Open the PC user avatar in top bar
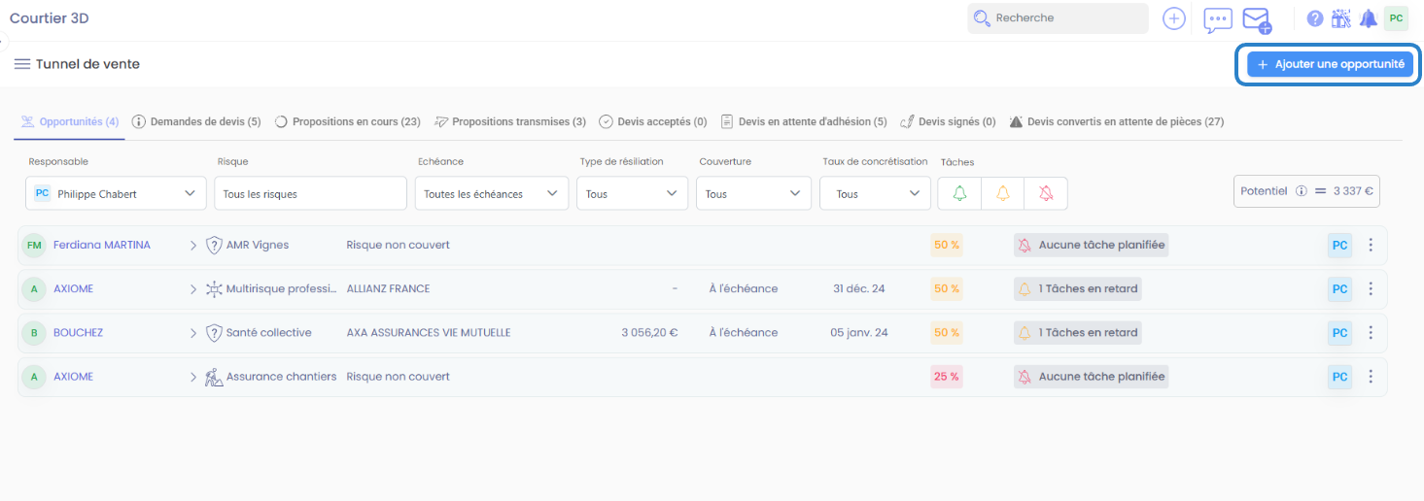 click(1396, 18)
